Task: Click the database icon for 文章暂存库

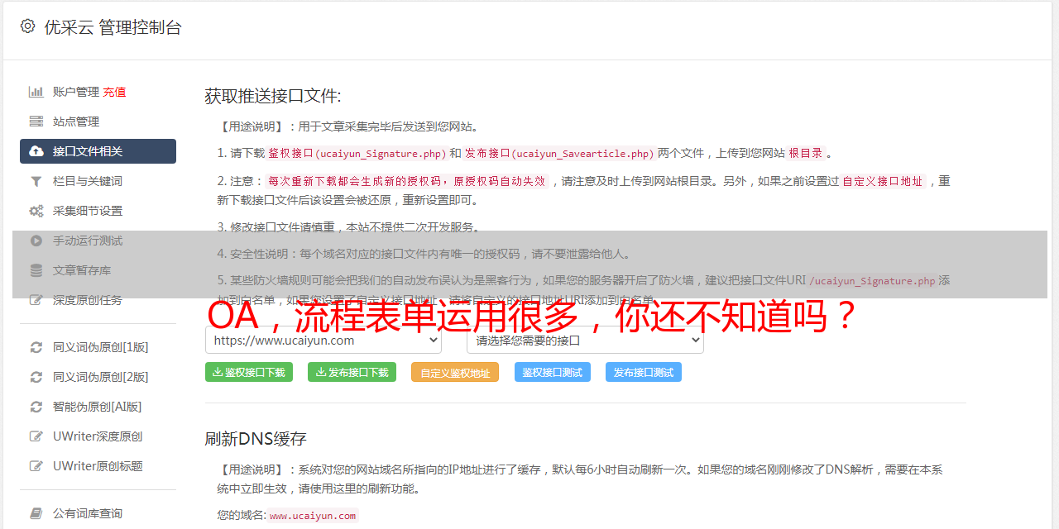Action: (x=36, y=270)
